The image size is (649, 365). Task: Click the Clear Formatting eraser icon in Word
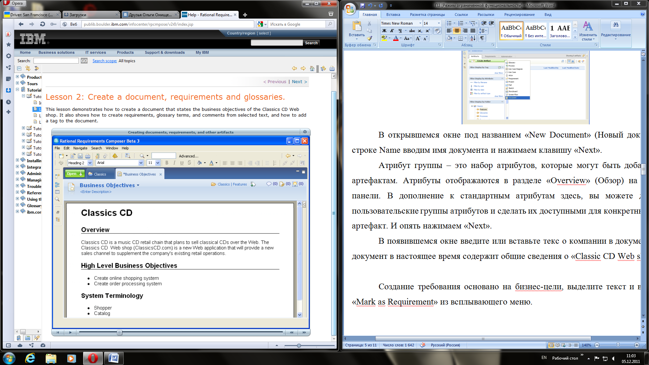pyautogui.click(x=437, y=31)
